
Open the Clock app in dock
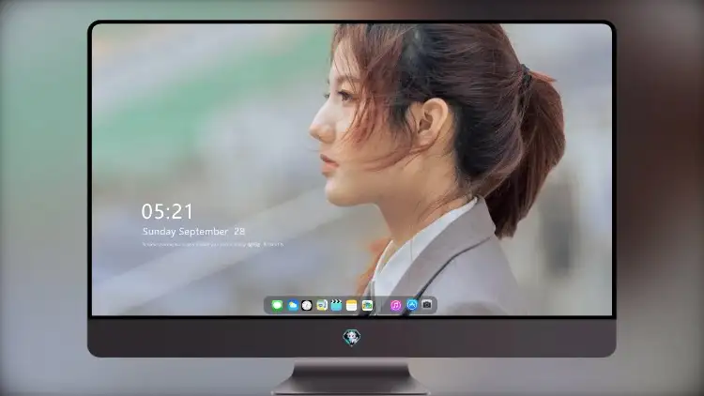point(307,306)
